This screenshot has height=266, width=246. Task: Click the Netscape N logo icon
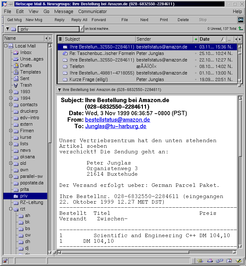coord(241,20)
